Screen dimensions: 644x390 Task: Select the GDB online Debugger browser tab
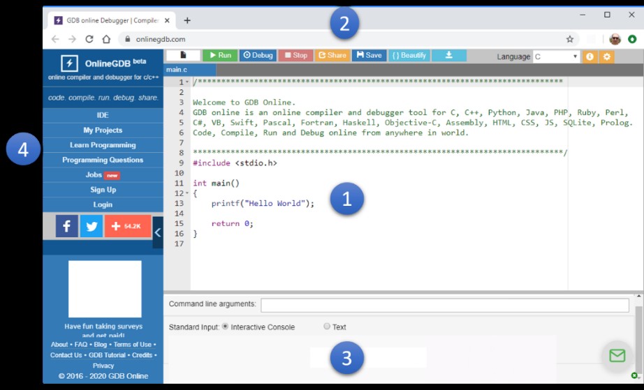(x=112, y=20)
